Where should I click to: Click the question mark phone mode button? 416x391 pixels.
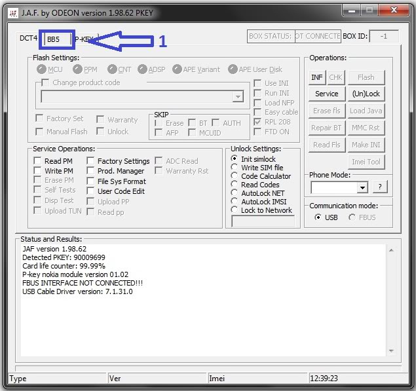[x=380, y=187]
